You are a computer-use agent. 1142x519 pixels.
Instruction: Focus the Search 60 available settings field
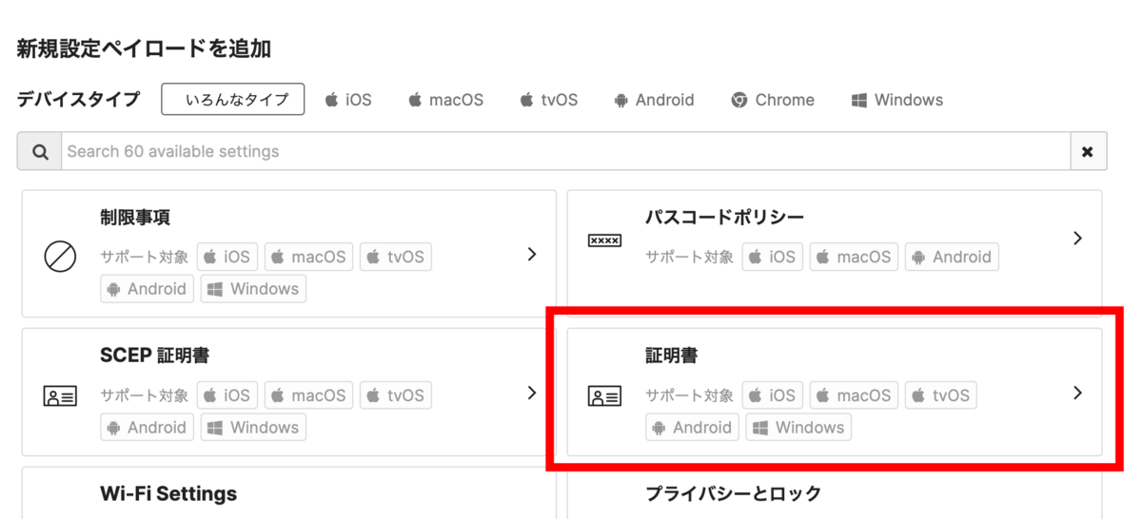tap(566, 152)
